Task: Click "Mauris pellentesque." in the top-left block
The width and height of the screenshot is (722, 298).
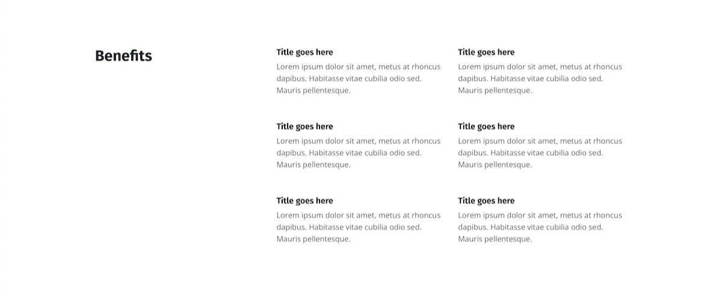Action: click(x=313, y=90)
